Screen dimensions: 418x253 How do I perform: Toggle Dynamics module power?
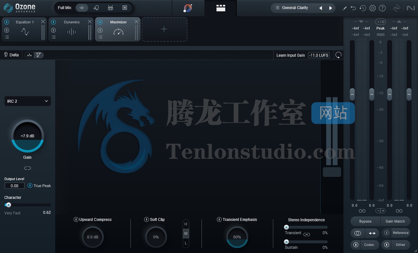pyautogui.click(x=54, y=22)
